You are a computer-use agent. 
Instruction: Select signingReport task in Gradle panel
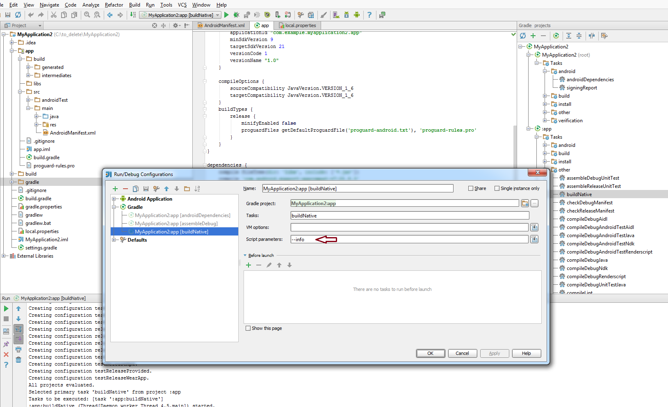(x=582, y=88)
